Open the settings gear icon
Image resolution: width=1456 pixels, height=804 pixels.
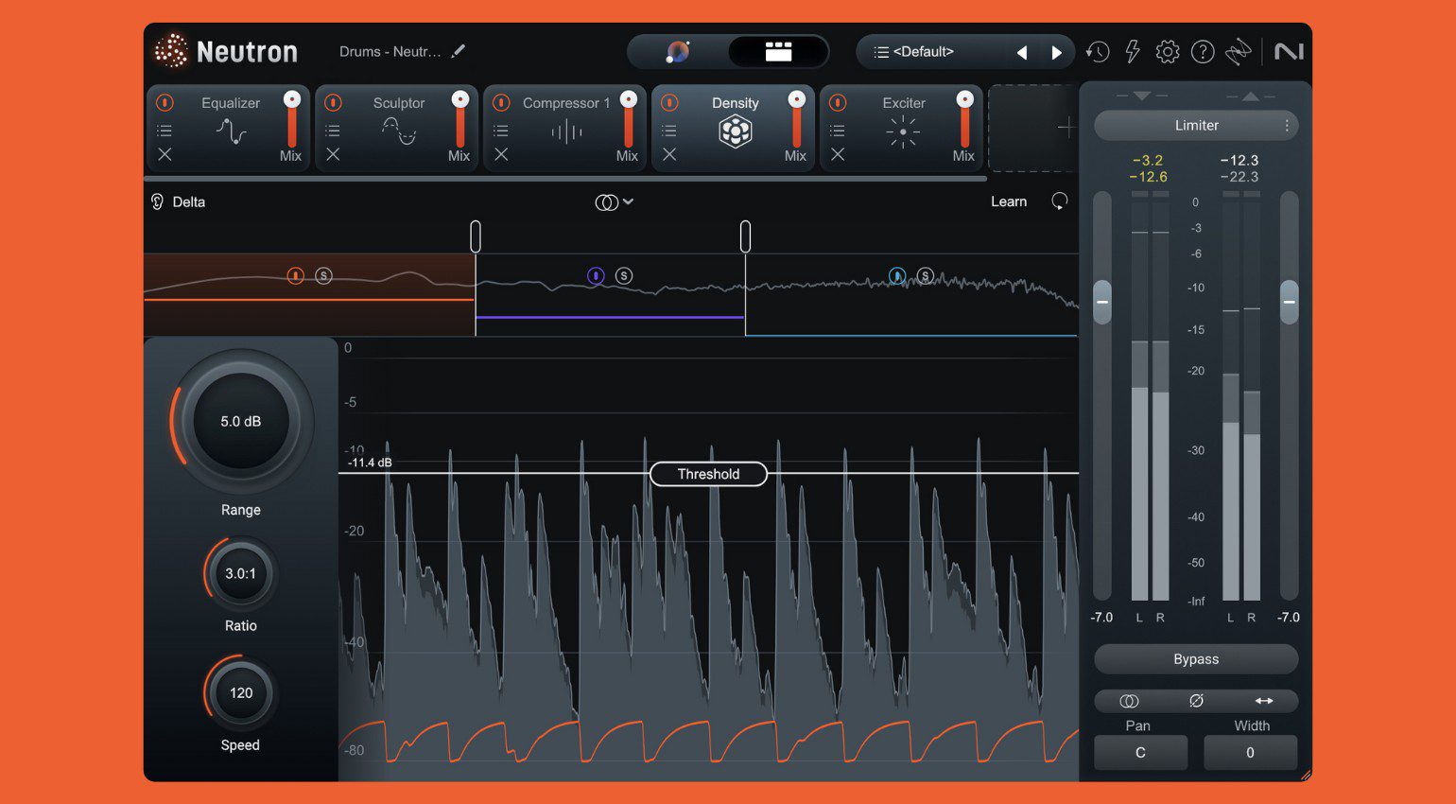[1168, 52]
